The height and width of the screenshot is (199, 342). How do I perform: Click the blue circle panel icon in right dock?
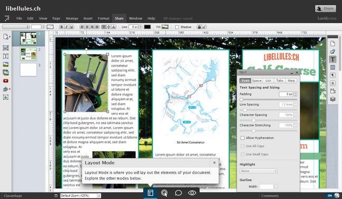332,67
